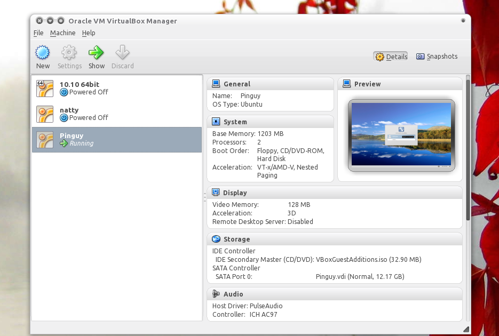Click the Preview section monitor icon
This screenshot has height=336, width=499.
[x=346, y=84]
